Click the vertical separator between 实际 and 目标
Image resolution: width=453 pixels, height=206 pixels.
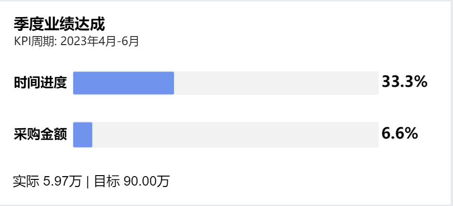(88, 181)
